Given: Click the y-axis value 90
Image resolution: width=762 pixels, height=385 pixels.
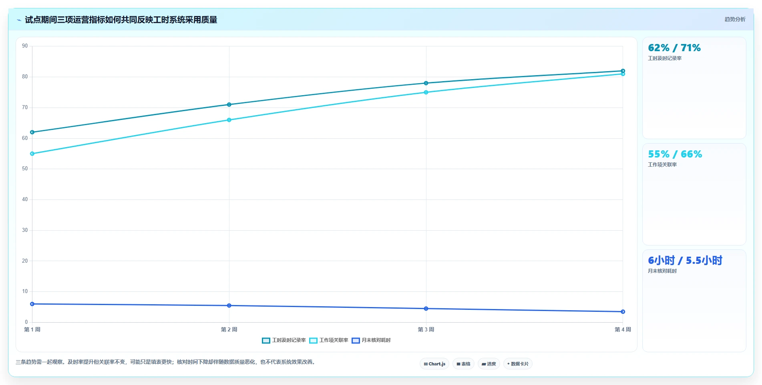Looking at the screenshot, I should click(x=25, y=46).
